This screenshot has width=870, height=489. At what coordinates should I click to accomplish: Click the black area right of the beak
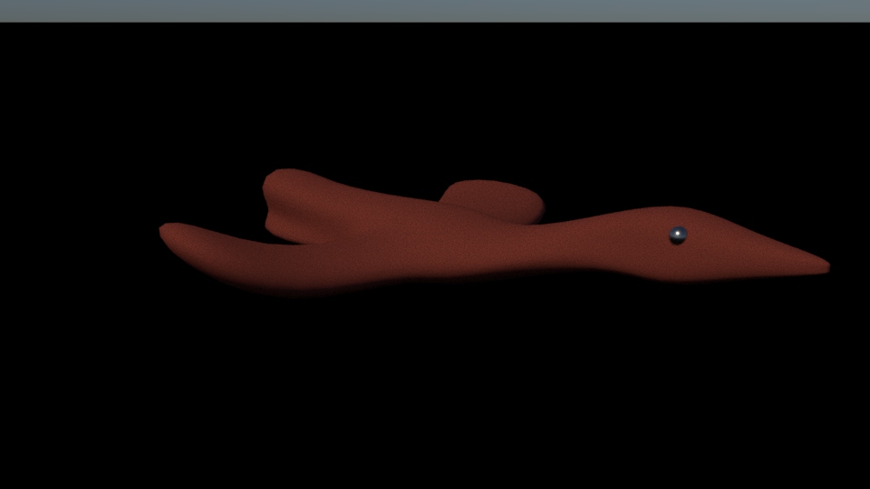850,266
